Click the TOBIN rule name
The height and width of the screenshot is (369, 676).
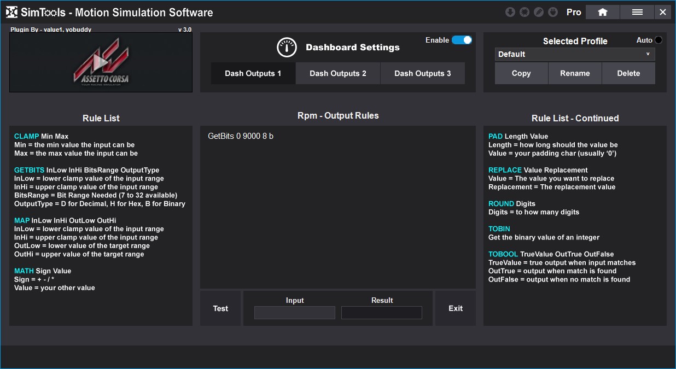click(499, 229)
